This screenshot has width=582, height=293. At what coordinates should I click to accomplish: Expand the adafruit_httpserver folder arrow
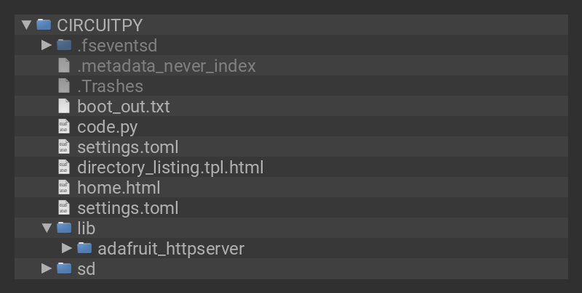[67, 248]
